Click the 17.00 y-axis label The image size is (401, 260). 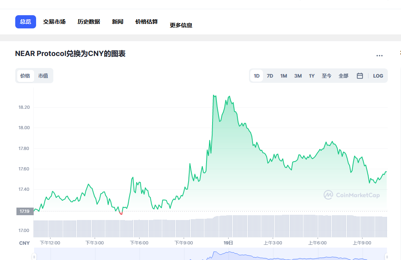24,230
